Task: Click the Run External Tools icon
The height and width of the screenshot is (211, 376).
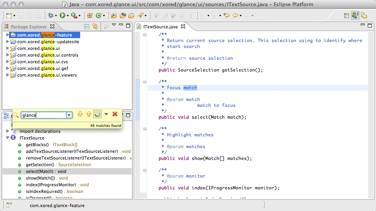Action: click(74, 16)
